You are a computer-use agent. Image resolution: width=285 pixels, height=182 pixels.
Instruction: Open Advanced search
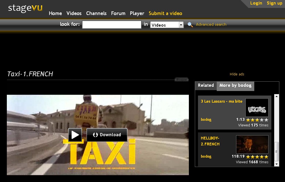tap(211, 25)
